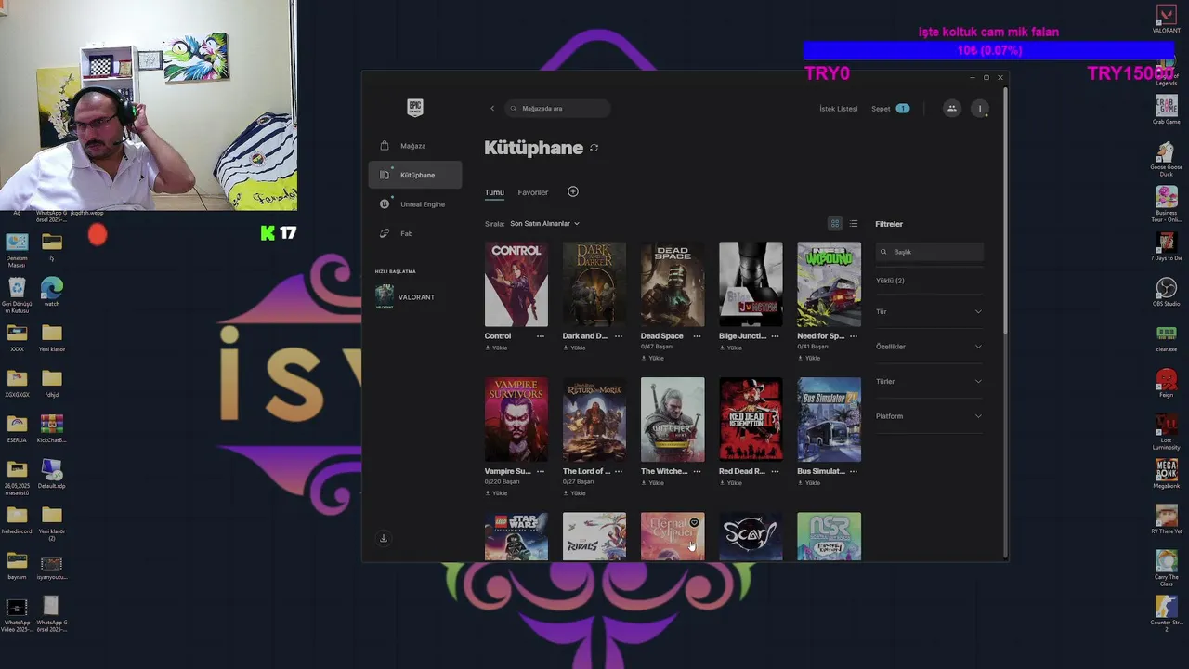The image size is (1189, 669).
Task: Click the Mağazada ara search field
Action: pyautogui.click(x=557, y=109)
